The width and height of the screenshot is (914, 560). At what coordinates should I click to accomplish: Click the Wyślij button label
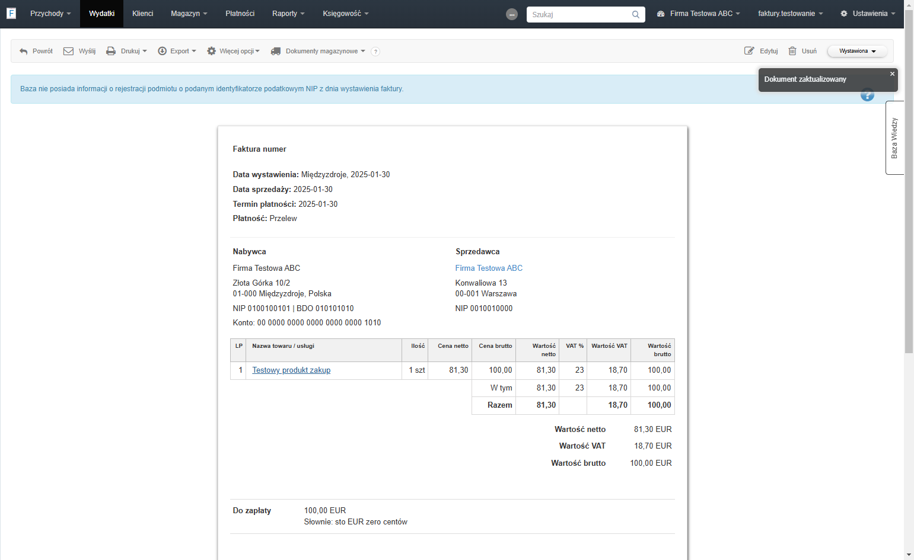pos(87,52)
